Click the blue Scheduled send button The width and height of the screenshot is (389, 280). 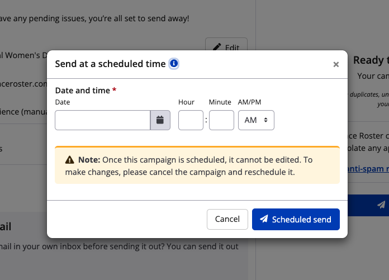pyautogui.click(x=296, y=219)
